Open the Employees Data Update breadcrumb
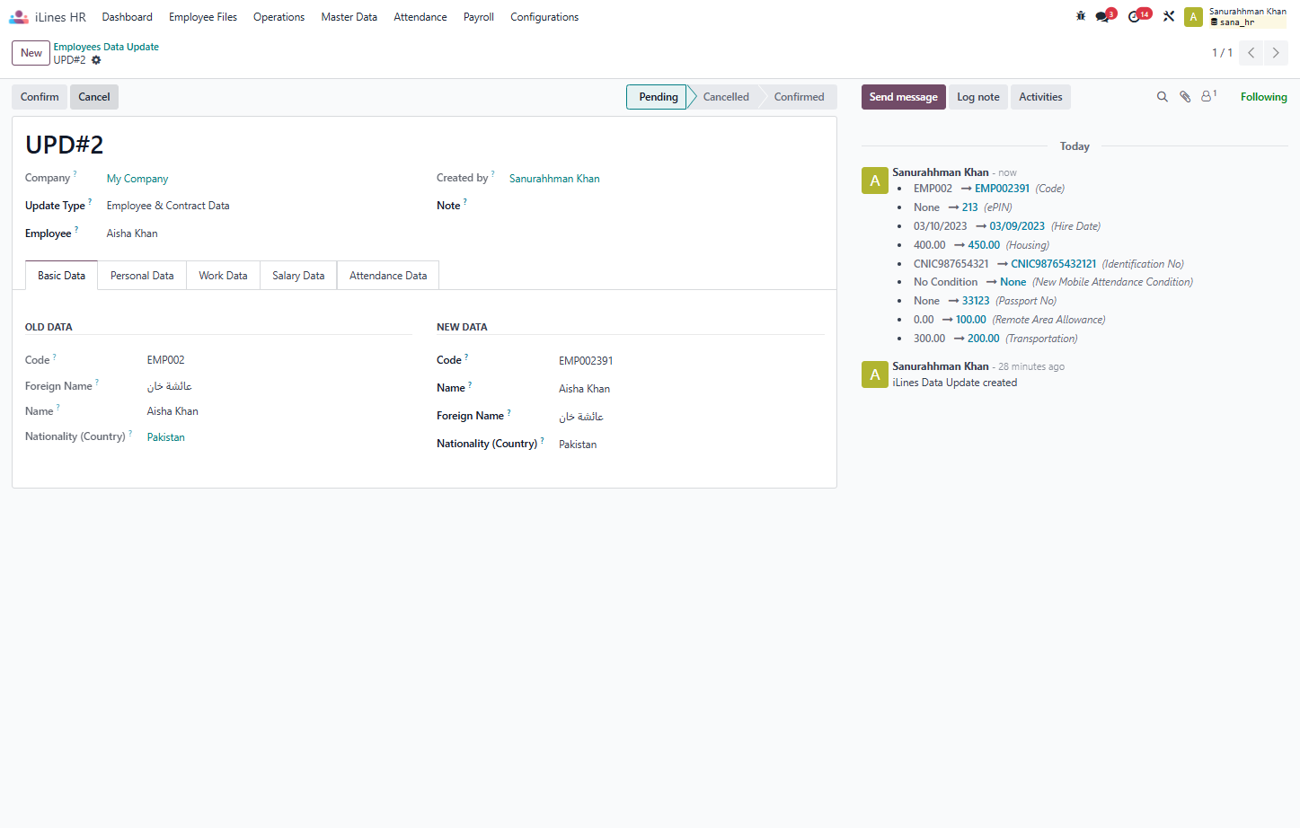The image size is (1300, 828). pos(106,47)
